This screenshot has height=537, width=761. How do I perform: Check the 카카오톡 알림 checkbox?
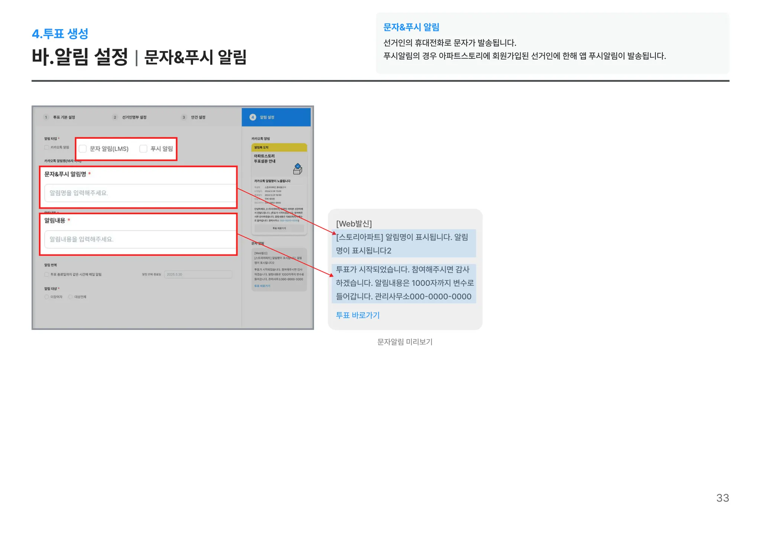[x=46, y=148]
